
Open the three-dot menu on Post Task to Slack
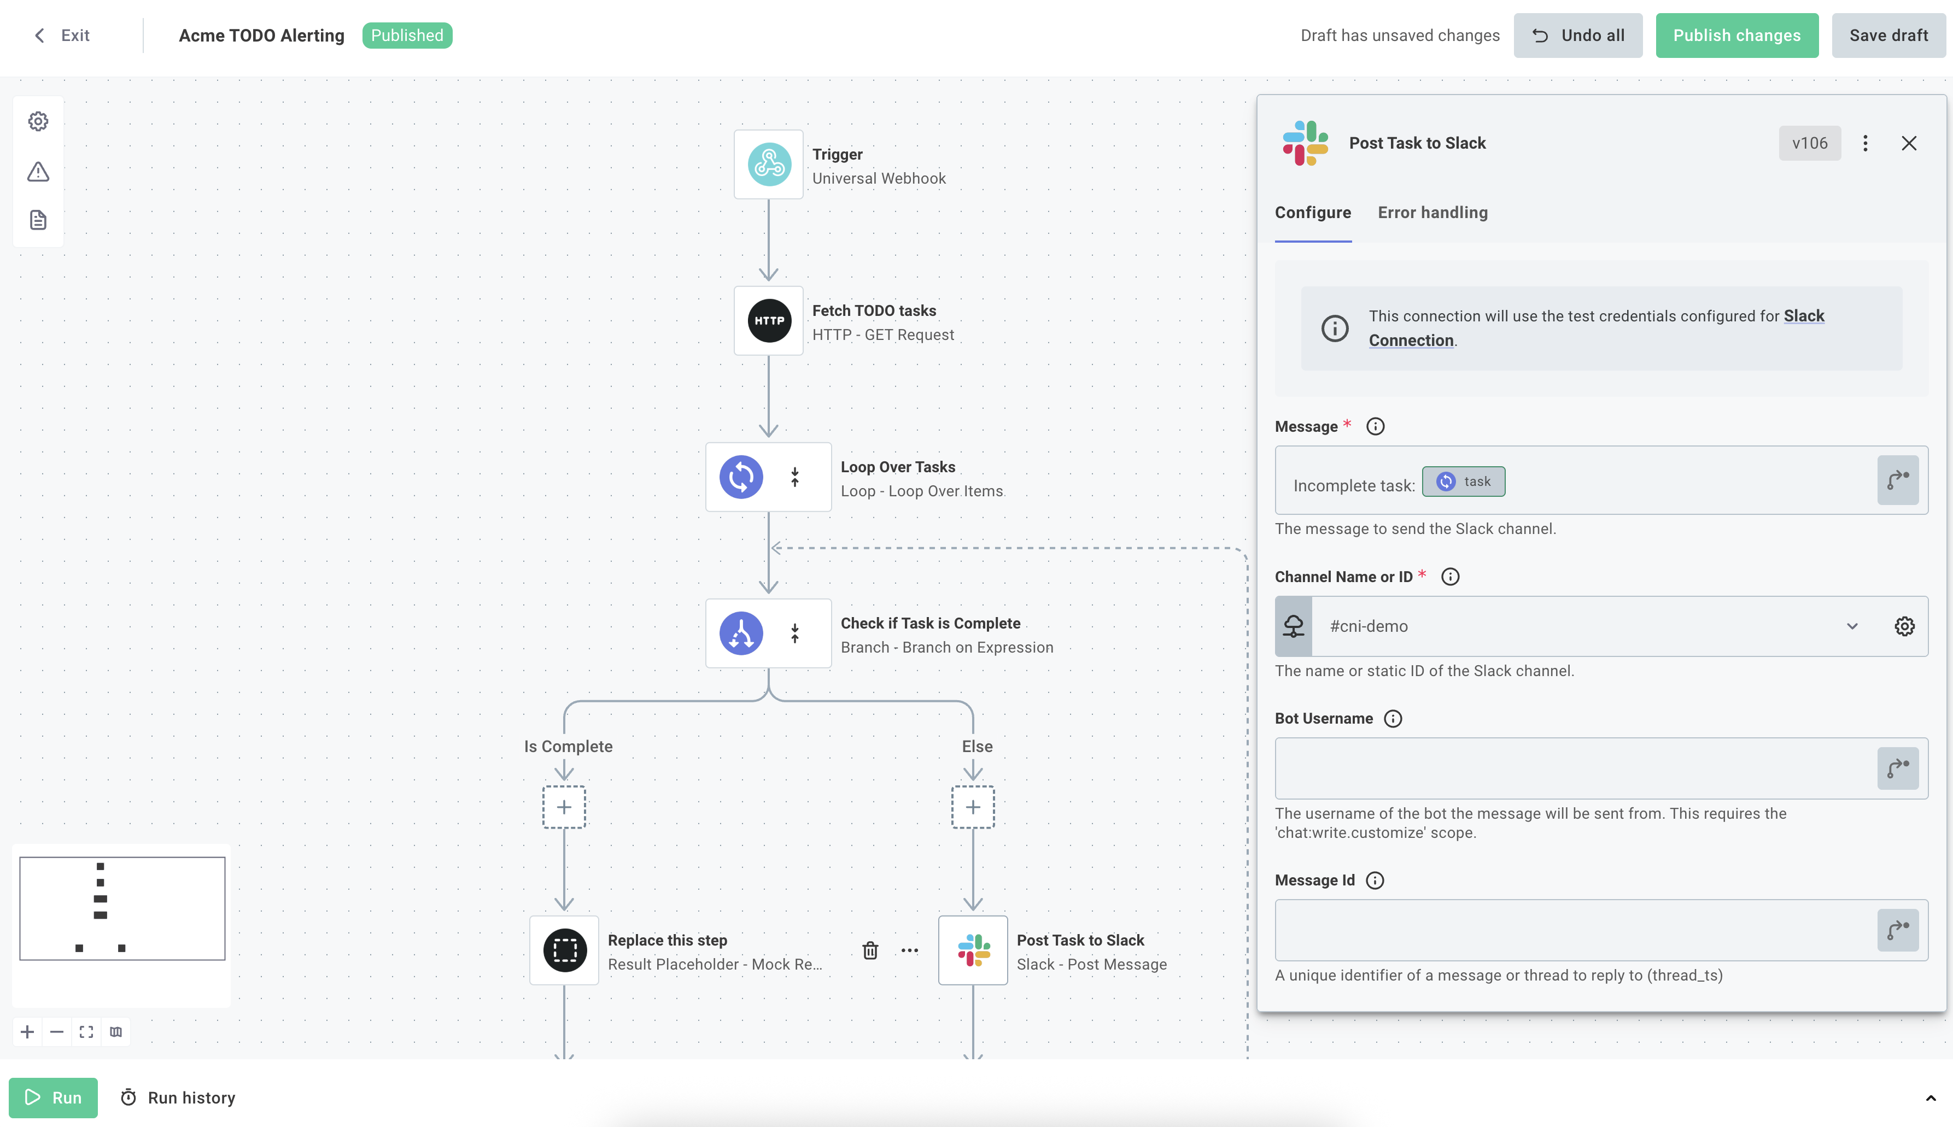pos(1866,143)
